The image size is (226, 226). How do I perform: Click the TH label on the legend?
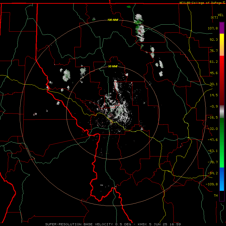coord(216,196)
